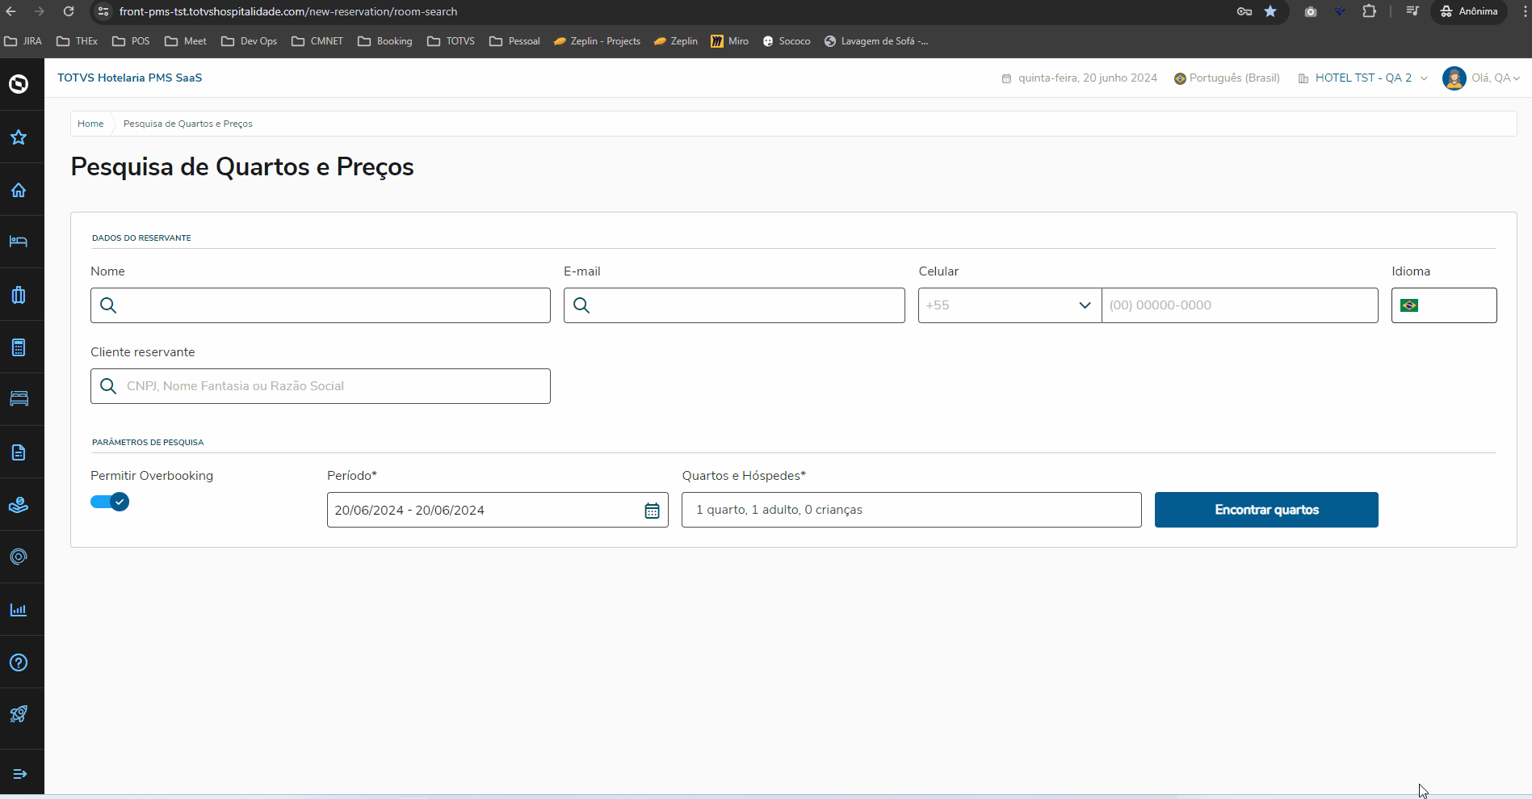The height and width of the screenshot is (799, 1532).
Task: Click the Período date range field
Action: click(497, 510)
